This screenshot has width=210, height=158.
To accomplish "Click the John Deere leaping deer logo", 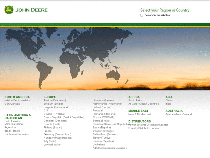I will [9, 10].
